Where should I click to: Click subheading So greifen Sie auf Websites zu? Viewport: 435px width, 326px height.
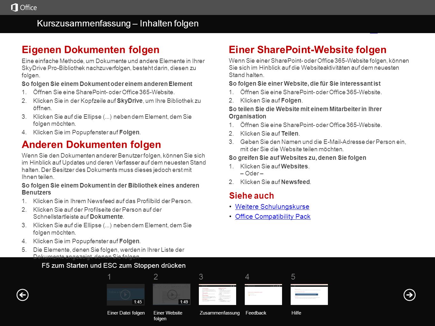click(x=297, y=158)
